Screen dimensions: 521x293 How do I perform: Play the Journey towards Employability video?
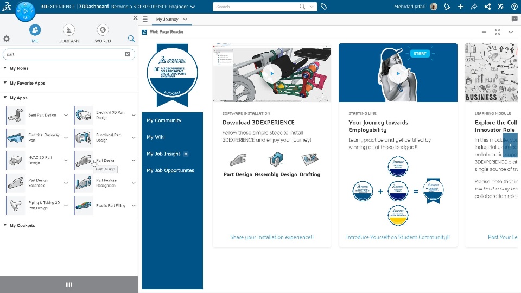(398, 73)
